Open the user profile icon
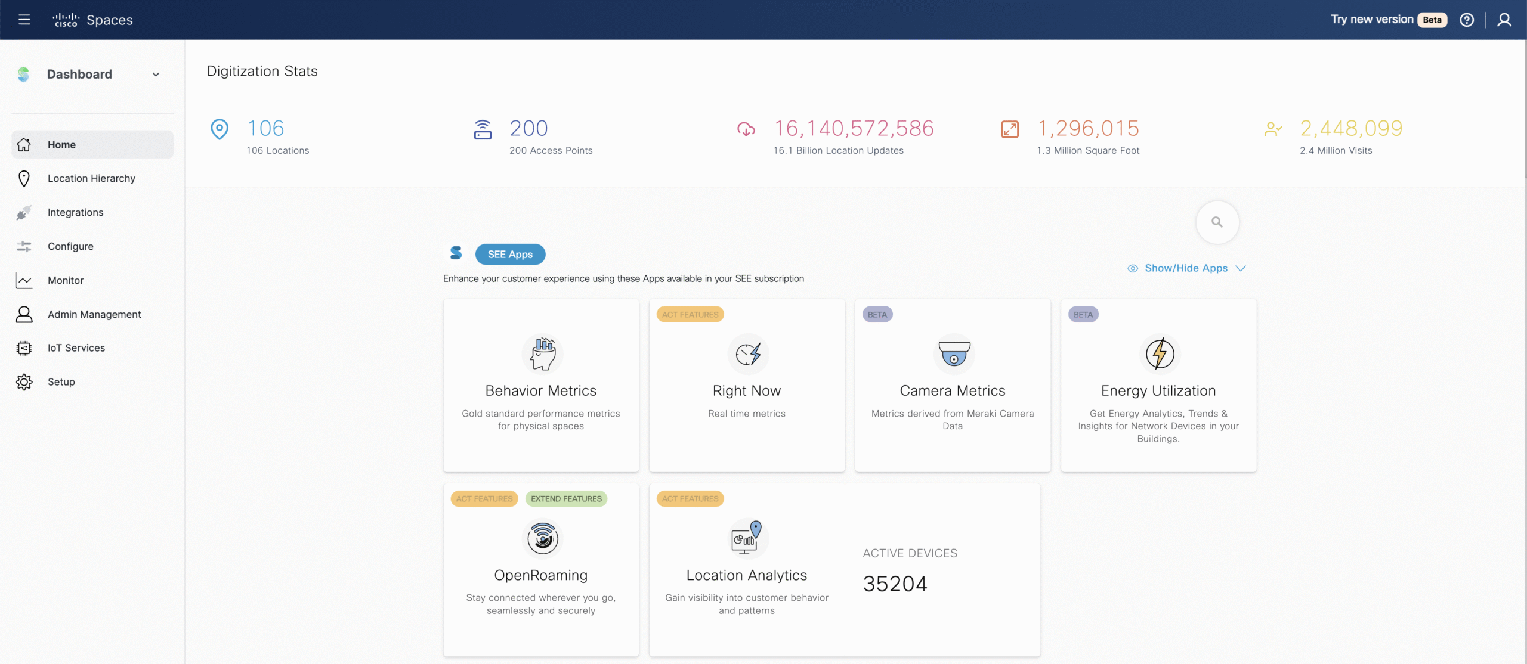Screen dimensions: 1527x664 tap(1504, 20)
